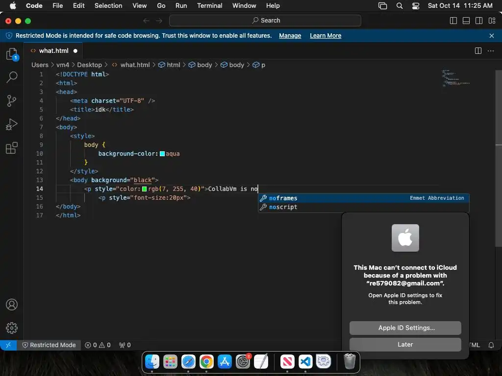Click the unsaved dot on what.html tab
Viewport: 502px width, 376px height.
click(75, 51)
